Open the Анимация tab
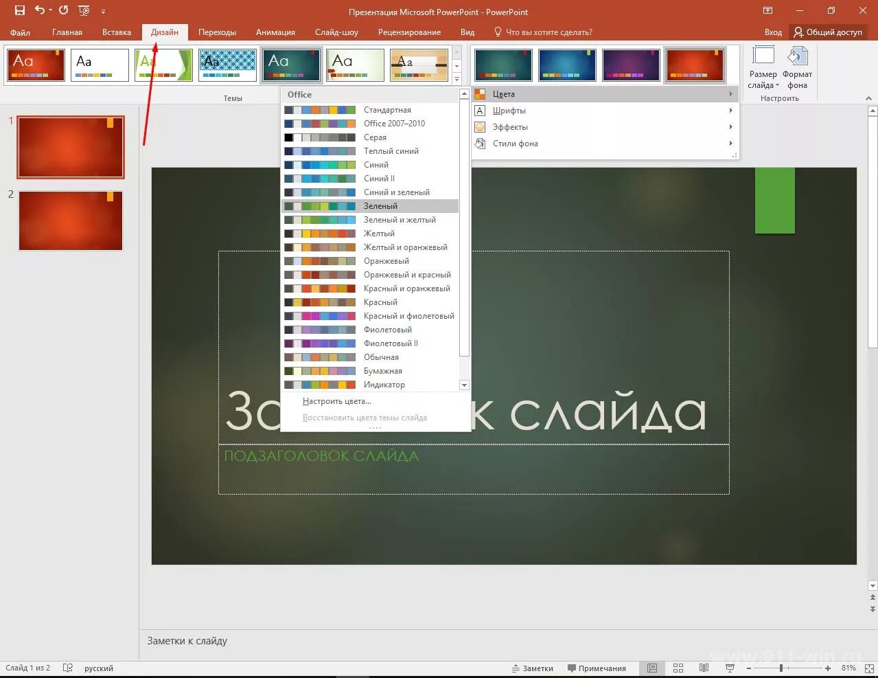This screenshot has width=878, height=678. [275, 32]
